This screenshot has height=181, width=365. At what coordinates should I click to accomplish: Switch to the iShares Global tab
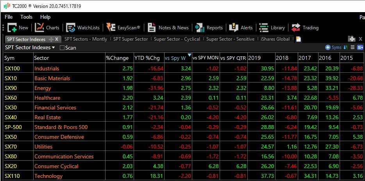275,39
